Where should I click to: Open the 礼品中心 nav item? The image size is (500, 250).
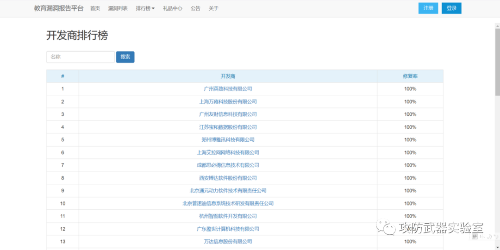click(173, 9)
